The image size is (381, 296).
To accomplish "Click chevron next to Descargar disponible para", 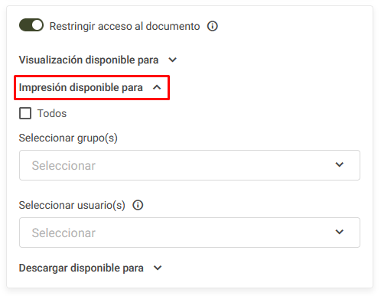I will (x=158, y=268).
